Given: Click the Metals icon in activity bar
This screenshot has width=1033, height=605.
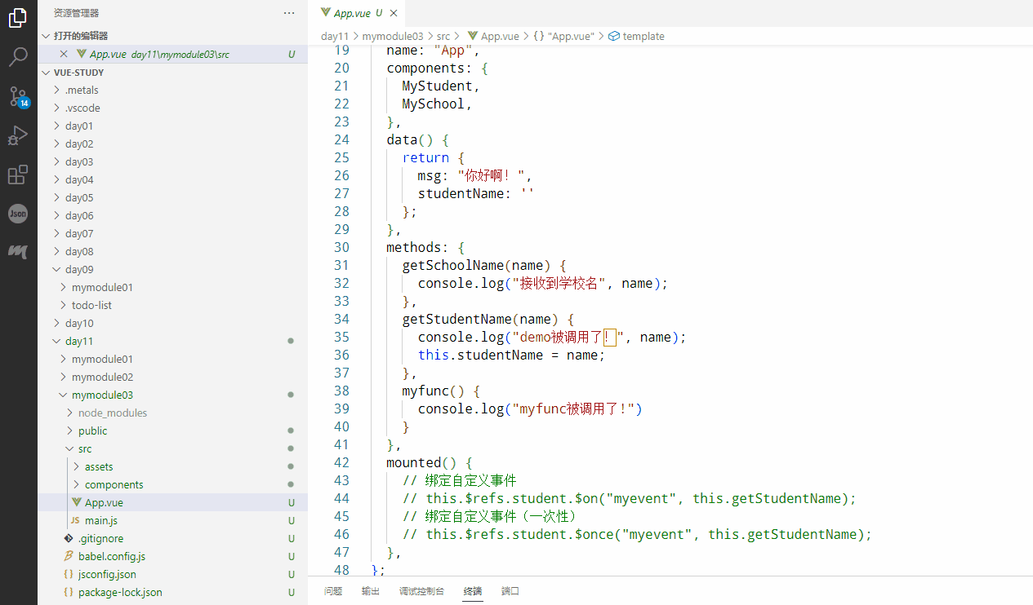Looking at the screenshot, I should point(18,252).
